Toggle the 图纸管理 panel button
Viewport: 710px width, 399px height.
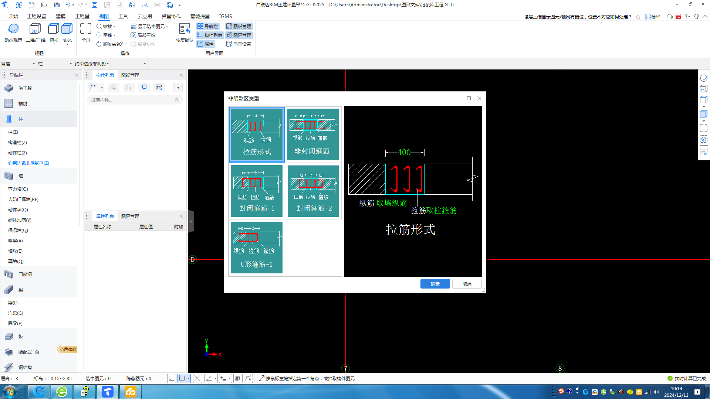[239, 26]
